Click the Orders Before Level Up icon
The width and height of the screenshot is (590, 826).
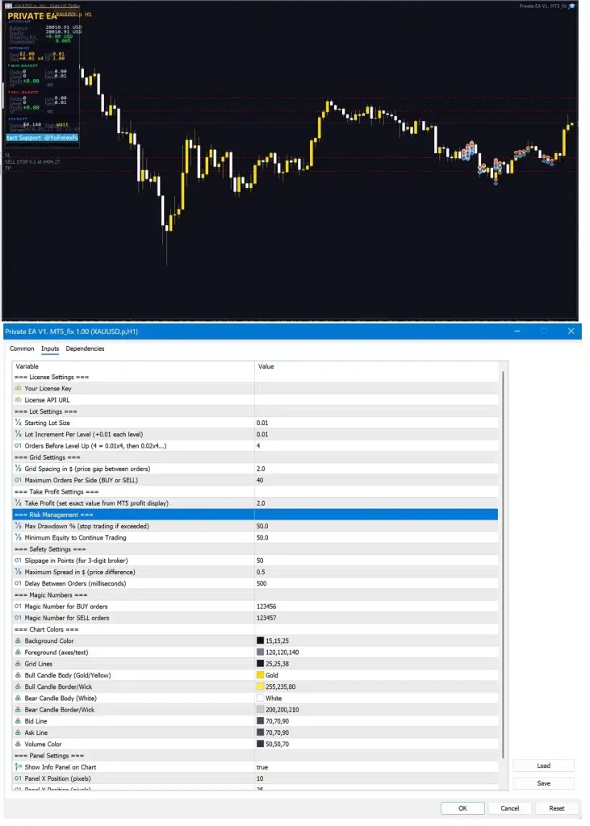click(18, 445)
